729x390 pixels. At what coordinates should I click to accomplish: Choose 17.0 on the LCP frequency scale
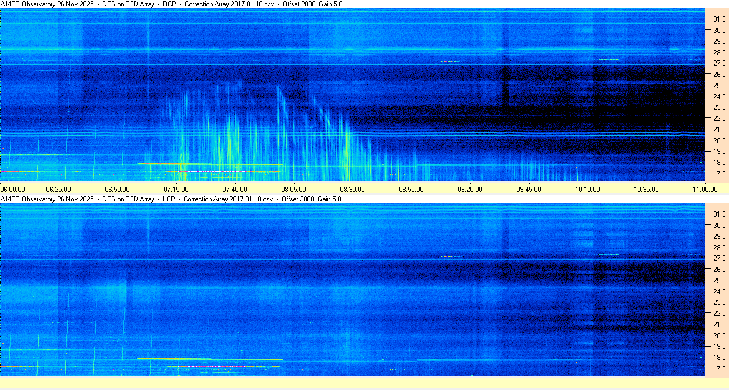point(719,369)
